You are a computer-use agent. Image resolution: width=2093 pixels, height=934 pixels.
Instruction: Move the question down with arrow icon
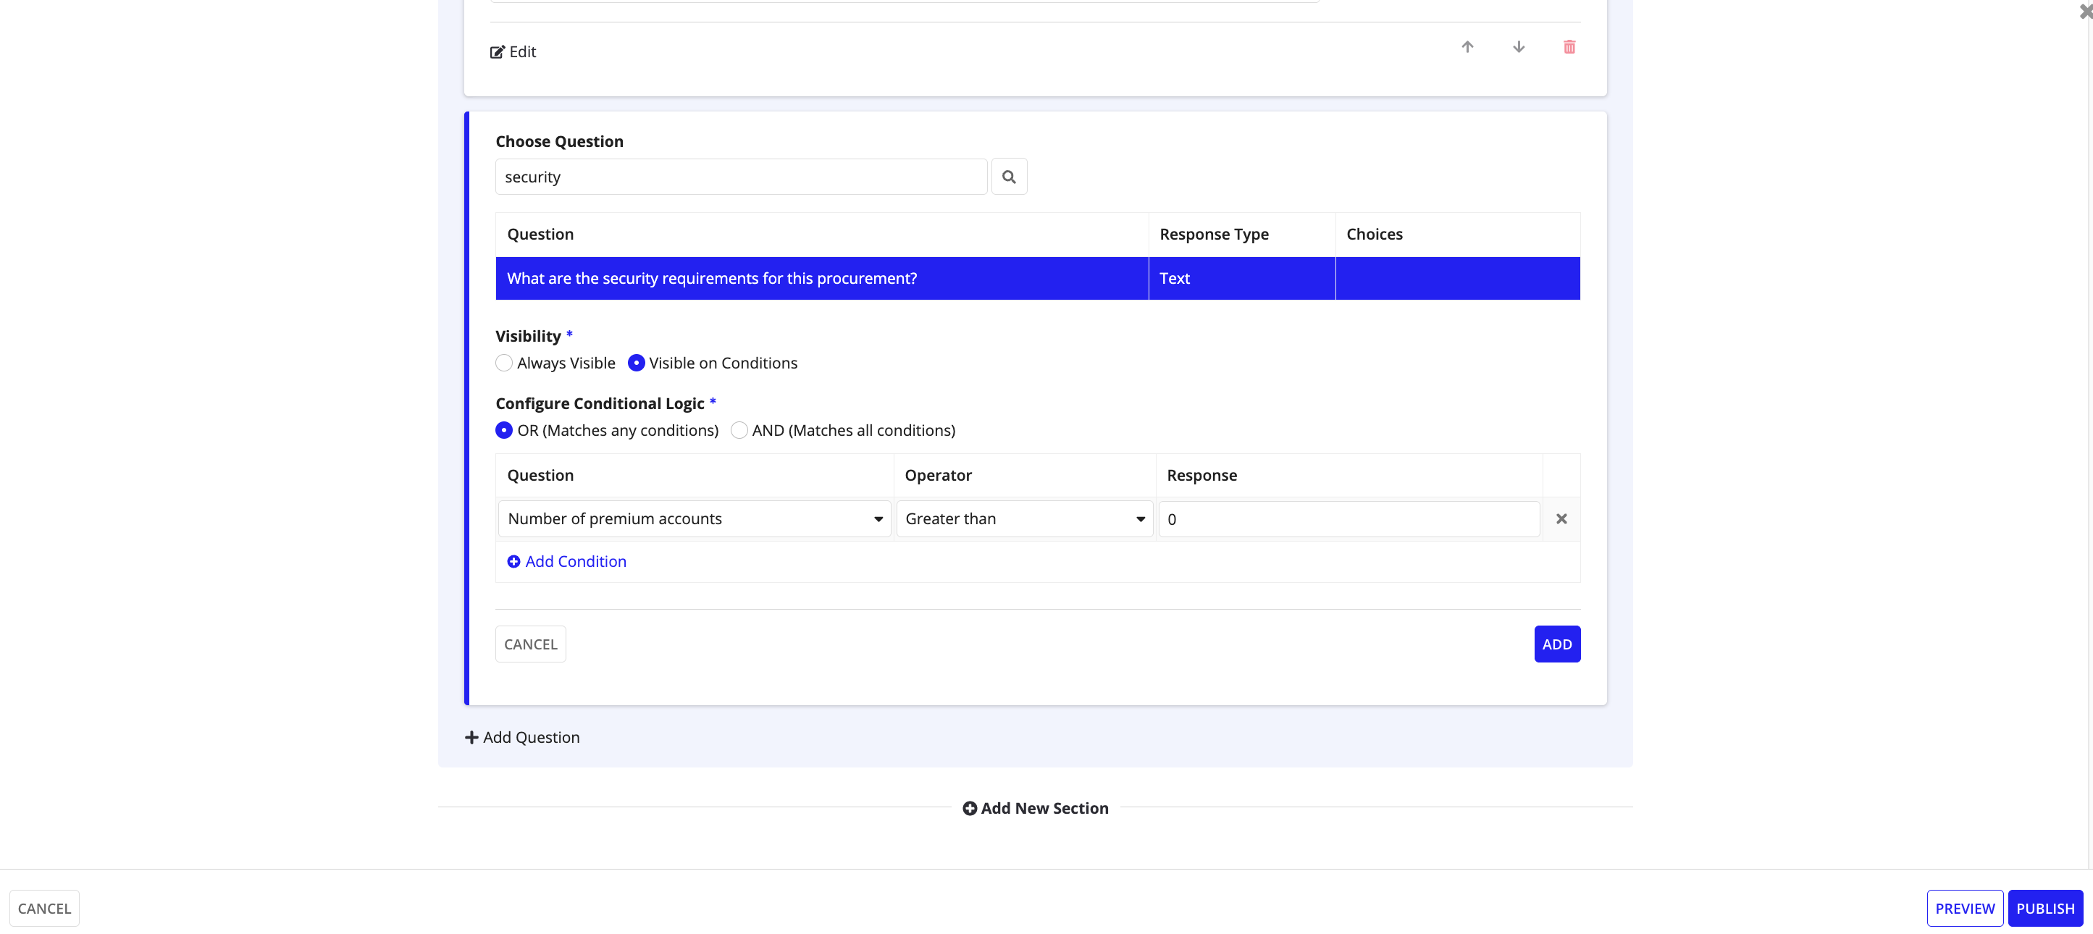(x=1519, y=47)
